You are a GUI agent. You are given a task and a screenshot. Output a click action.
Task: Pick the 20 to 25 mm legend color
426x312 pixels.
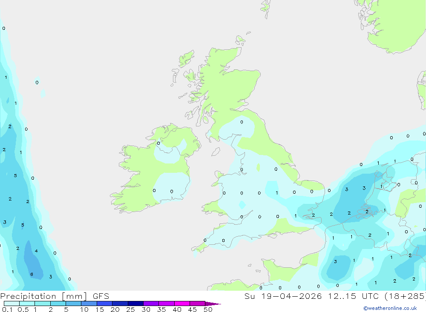tap(120, 303)
